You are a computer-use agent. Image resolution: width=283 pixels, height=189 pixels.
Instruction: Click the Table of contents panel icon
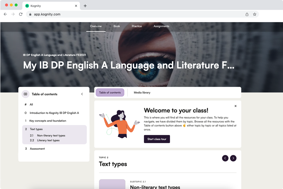coord(25,94)
